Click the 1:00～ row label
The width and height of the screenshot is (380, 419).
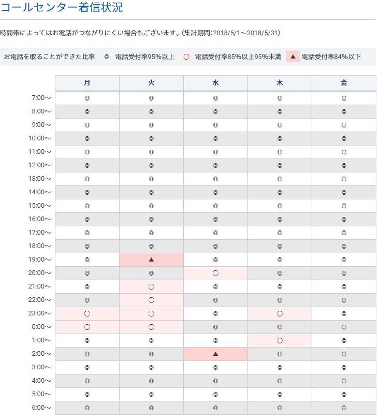(x=41, y=340)
